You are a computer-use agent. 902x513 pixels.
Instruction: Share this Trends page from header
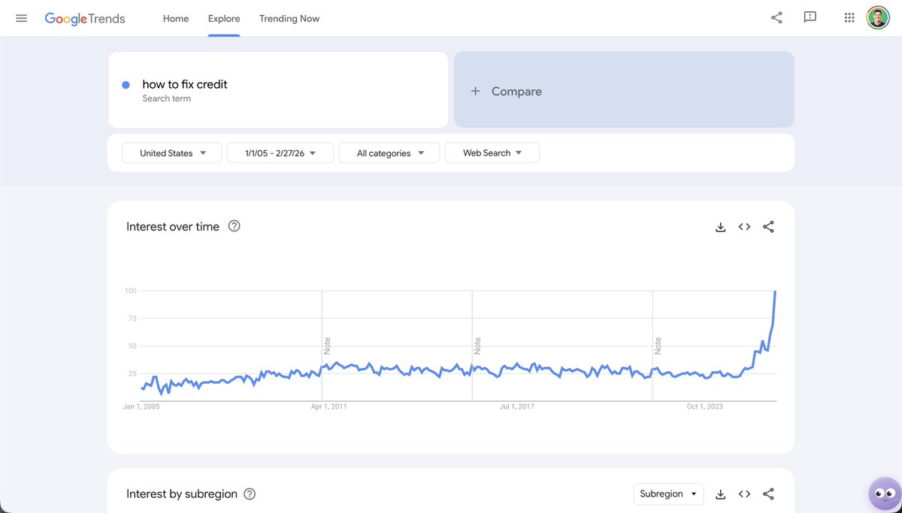coord(776,18)
